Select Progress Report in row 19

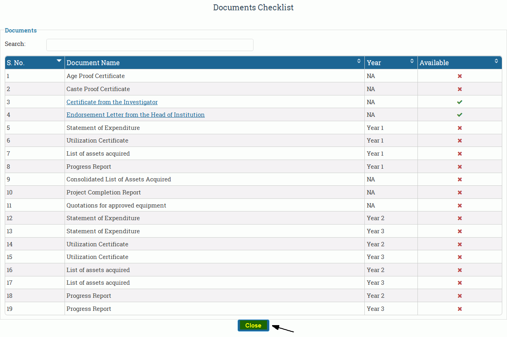click(89, 309)
